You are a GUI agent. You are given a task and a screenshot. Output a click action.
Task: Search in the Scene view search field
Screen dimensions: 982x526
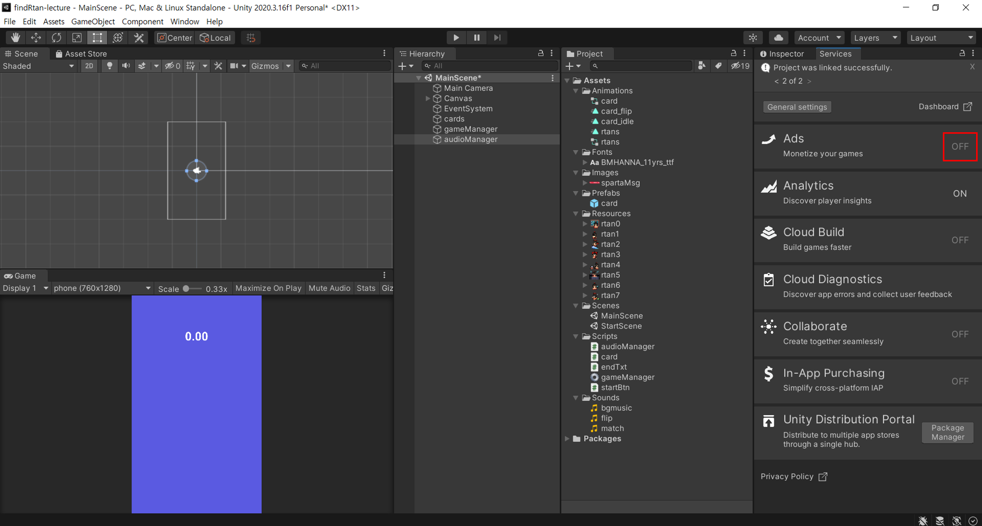tap(345, 66)
